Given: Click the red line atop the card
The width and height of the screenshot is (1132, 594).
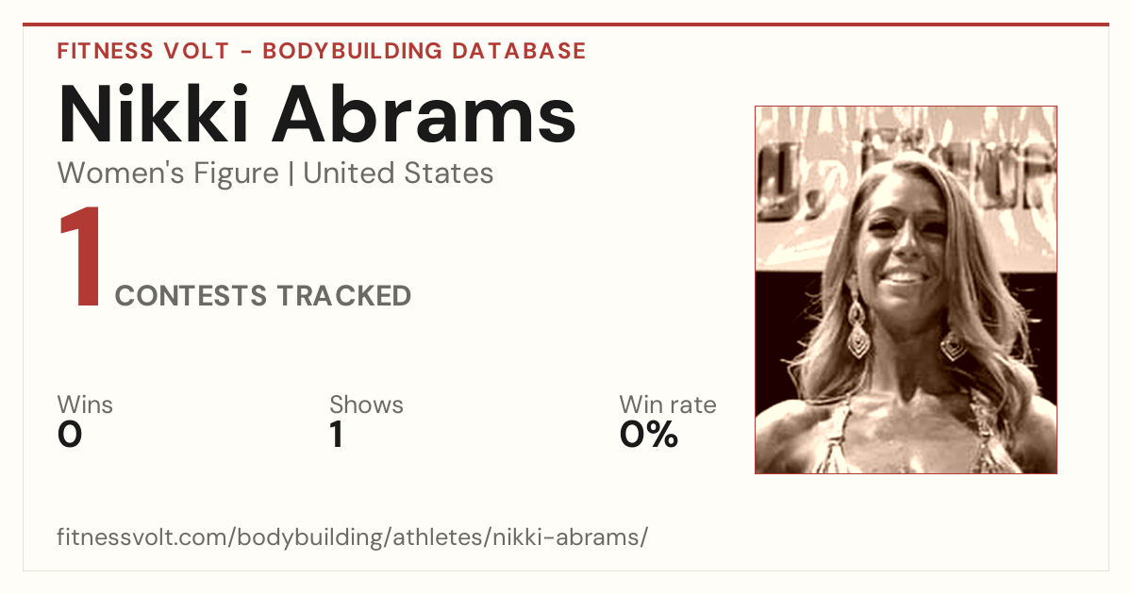Looking at the screenshot, I should [566, 25].
